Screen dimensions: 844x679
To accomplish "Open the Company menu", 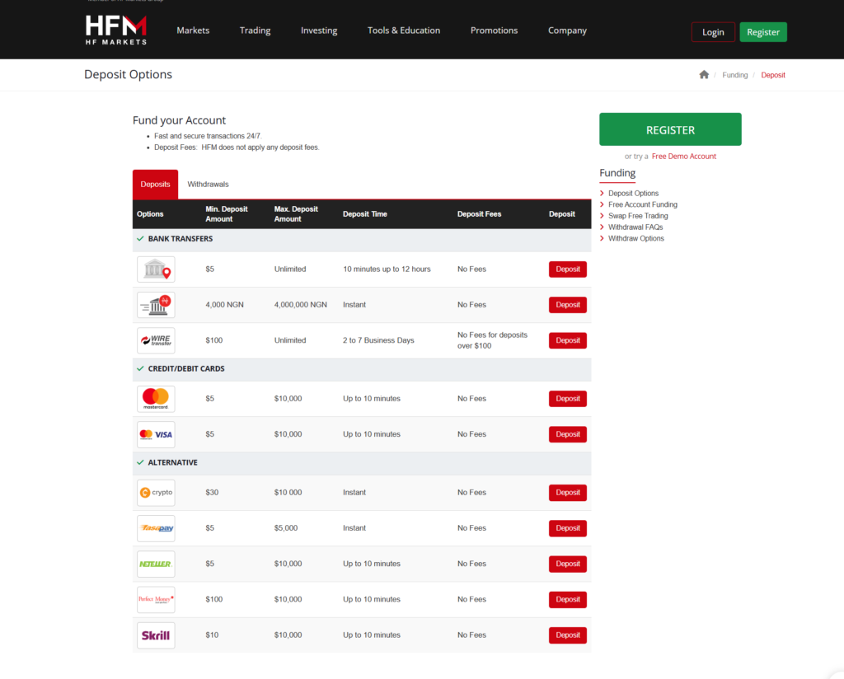I will pos(567,30).
